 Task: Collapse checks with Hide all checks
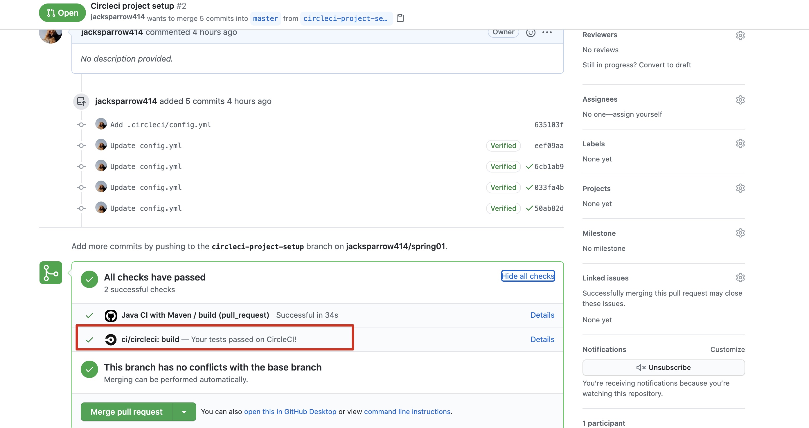(528, 276)
